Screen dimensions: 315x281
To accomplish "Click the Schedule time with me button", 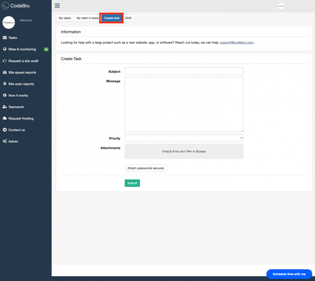I will click(289, 274).
